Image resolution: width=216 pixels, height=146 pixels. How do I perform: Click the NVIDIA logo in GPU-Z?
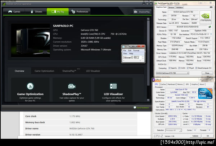click(x=206, y=17)
